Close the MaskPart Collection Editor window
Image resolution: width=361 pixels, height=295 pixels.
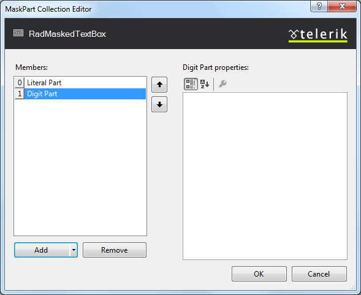pyautogui.click(x=342, y=6)
